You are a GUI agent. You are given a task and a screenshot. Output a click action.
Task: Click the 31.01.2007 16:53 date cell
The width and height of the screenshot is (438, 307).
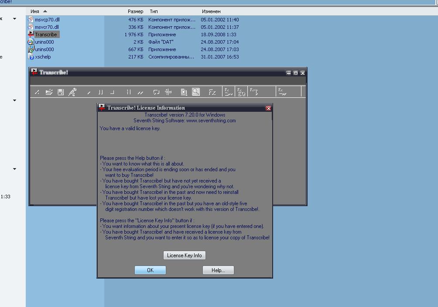coord(219,57)
